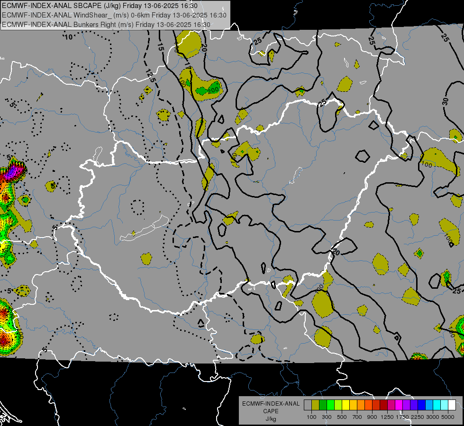Click the 500 tick label on the legend
The image size is (464, 426).
tap(342, 417)
